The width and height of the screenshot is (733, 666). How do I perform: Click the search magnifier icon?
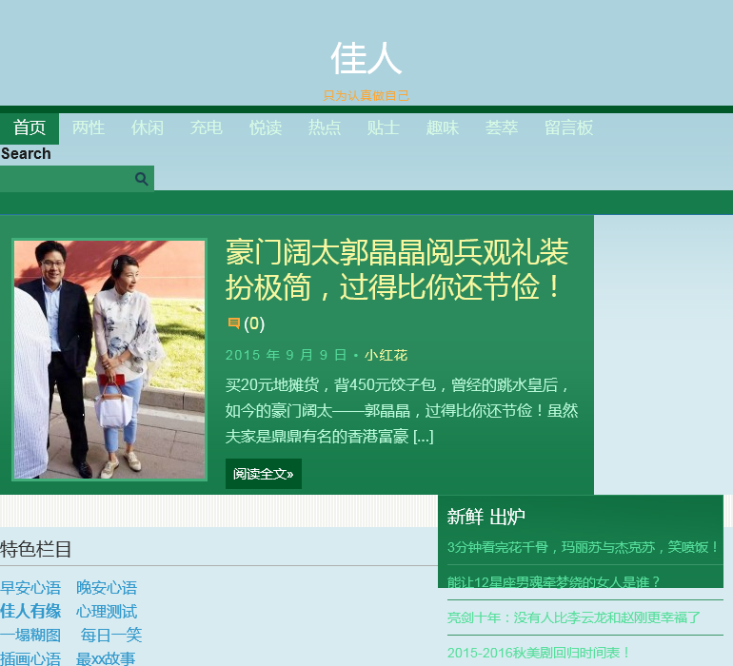click(x=142, y=179)
